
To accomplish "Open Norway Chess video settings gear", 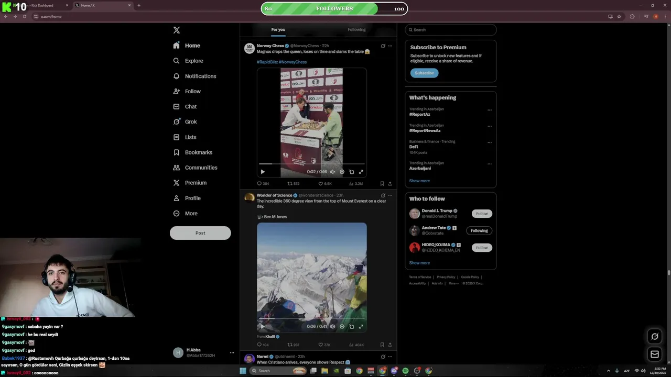I will 342,172.
